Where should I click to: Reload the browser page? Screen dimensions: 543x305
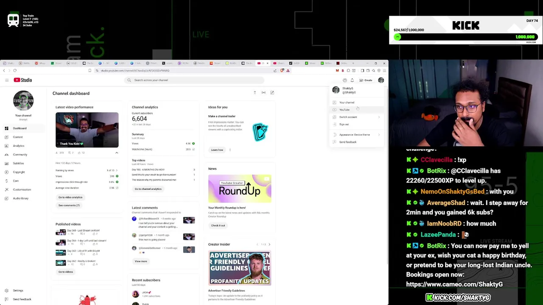coord(15,71)
